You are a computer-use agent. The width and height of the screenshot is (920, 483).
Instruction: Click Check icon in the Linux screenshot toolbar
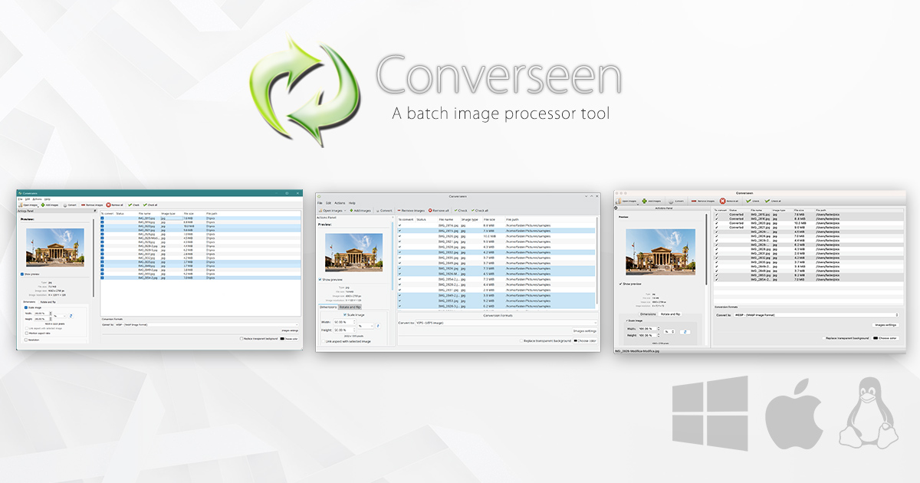tap(455, 211)
